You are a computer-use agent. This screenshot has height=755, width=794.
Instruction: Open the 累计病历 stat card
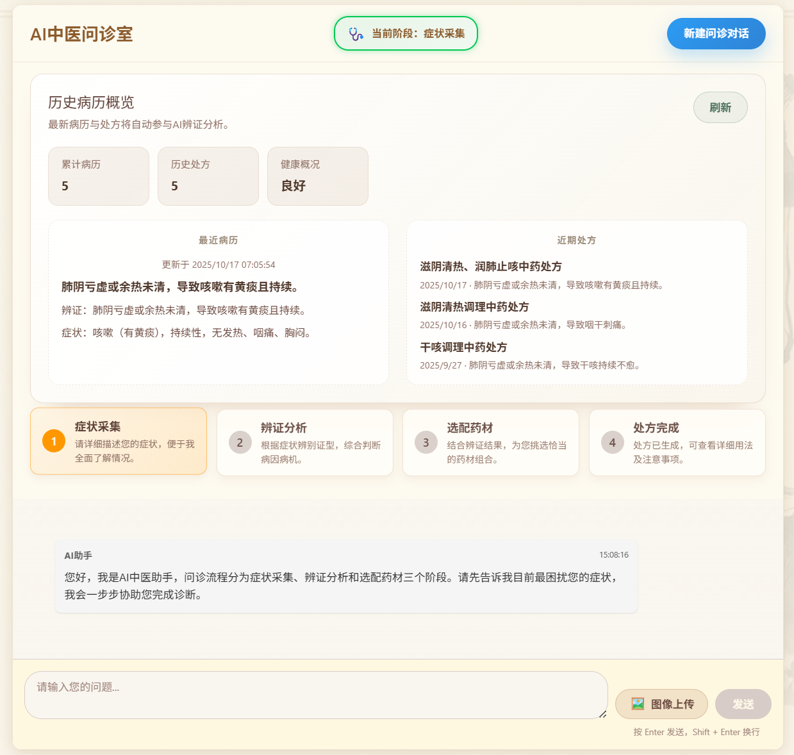pos(99,176)
